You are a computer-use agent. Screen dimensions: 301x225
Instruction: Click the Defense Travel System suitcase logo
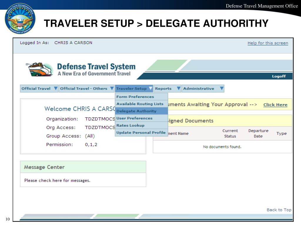tap(40, 69)
